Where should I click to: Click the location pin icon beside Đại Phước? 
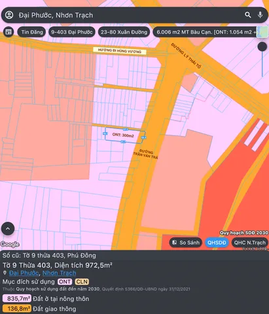[5, 273]
